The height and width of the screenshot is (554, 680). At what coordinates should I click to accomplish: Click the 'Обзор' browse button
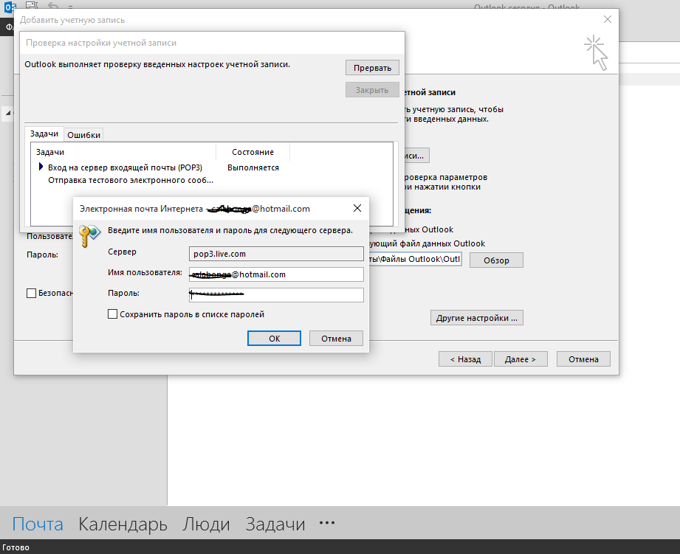pyautogui.click(x=496, y=260)
